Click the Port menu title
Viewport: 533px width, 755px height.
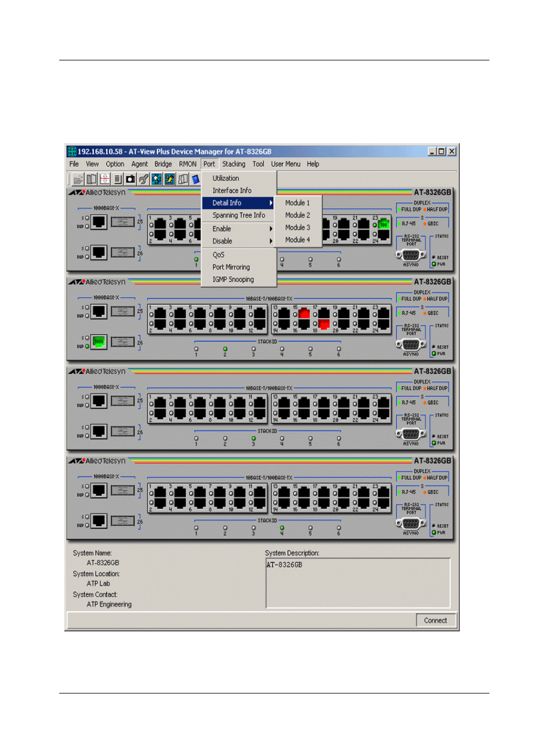click(209, 164)
